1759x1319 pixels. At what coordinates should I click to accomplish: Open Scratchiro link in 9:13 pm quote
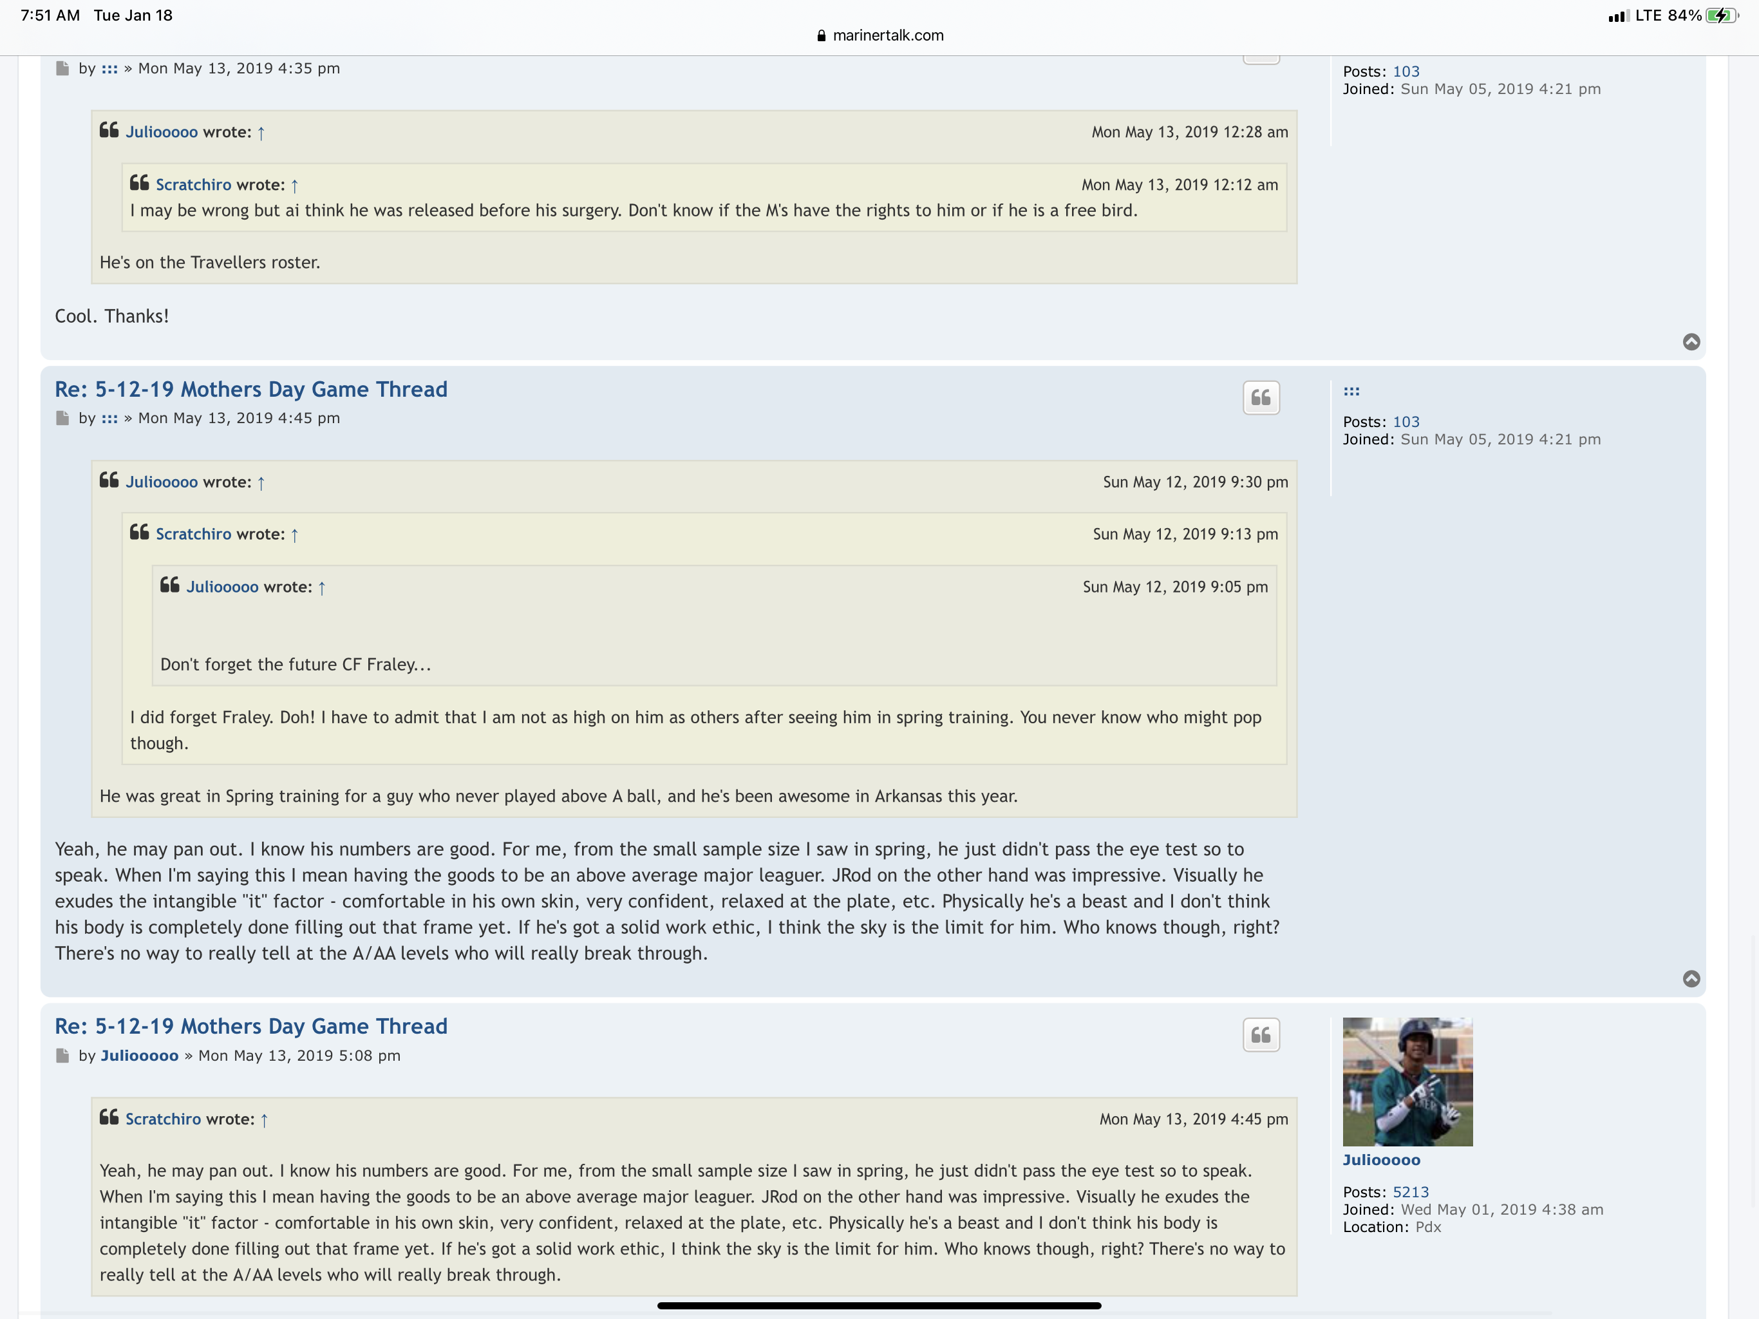(193, 534)
